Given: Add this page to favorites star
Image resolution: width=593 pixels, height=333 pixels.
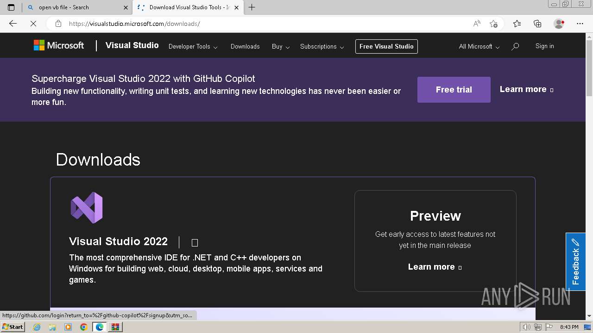Looking at the screenshot, I should point(493,24).
